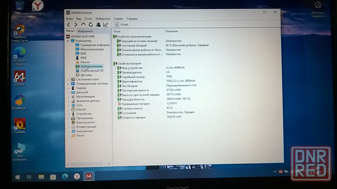Screen dimensions: 337x189
Task: Open the AIDA64 desktop shortcut
Action: pyautogui.click(x=19, y=78)
